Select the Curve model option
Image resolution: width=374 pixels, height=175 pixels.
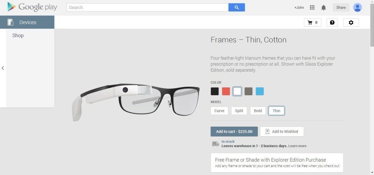(x=219, y=111)
